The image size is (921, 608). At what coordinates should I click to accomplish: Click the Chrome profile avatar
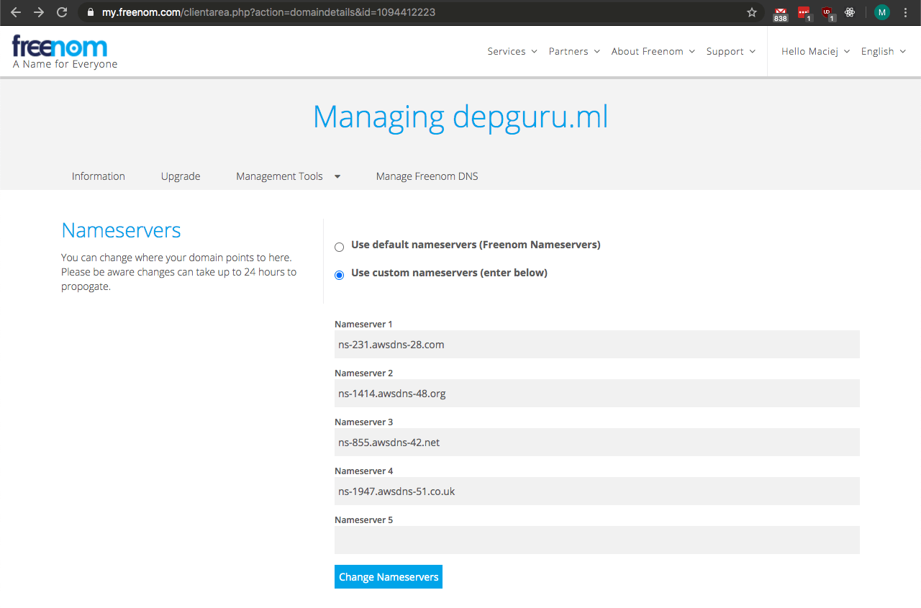[881, 12]
